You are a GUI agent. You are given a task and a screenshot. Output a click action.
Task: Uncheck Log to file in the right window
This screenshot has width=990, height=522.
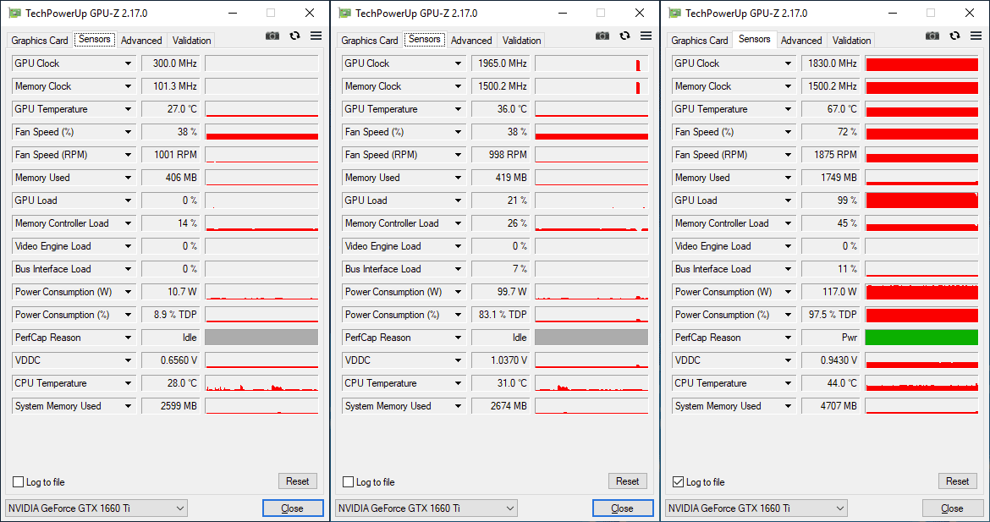pos(679,482)
